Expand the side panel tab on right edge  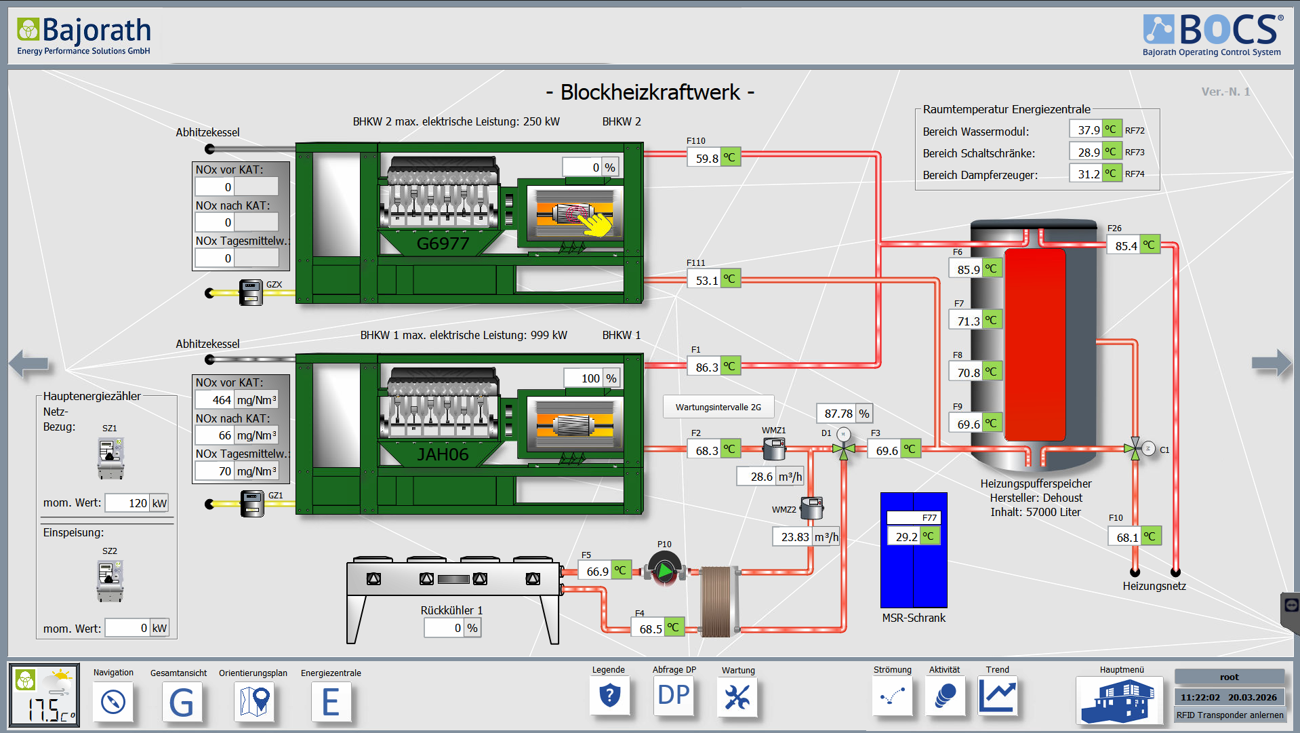point(1290,606)
